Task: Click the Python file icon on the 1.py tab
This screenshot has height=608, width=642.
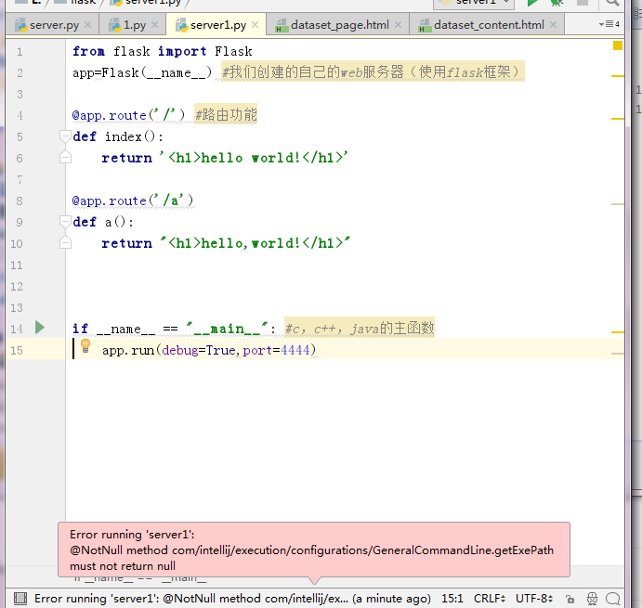Action: (x=114, y=25)
